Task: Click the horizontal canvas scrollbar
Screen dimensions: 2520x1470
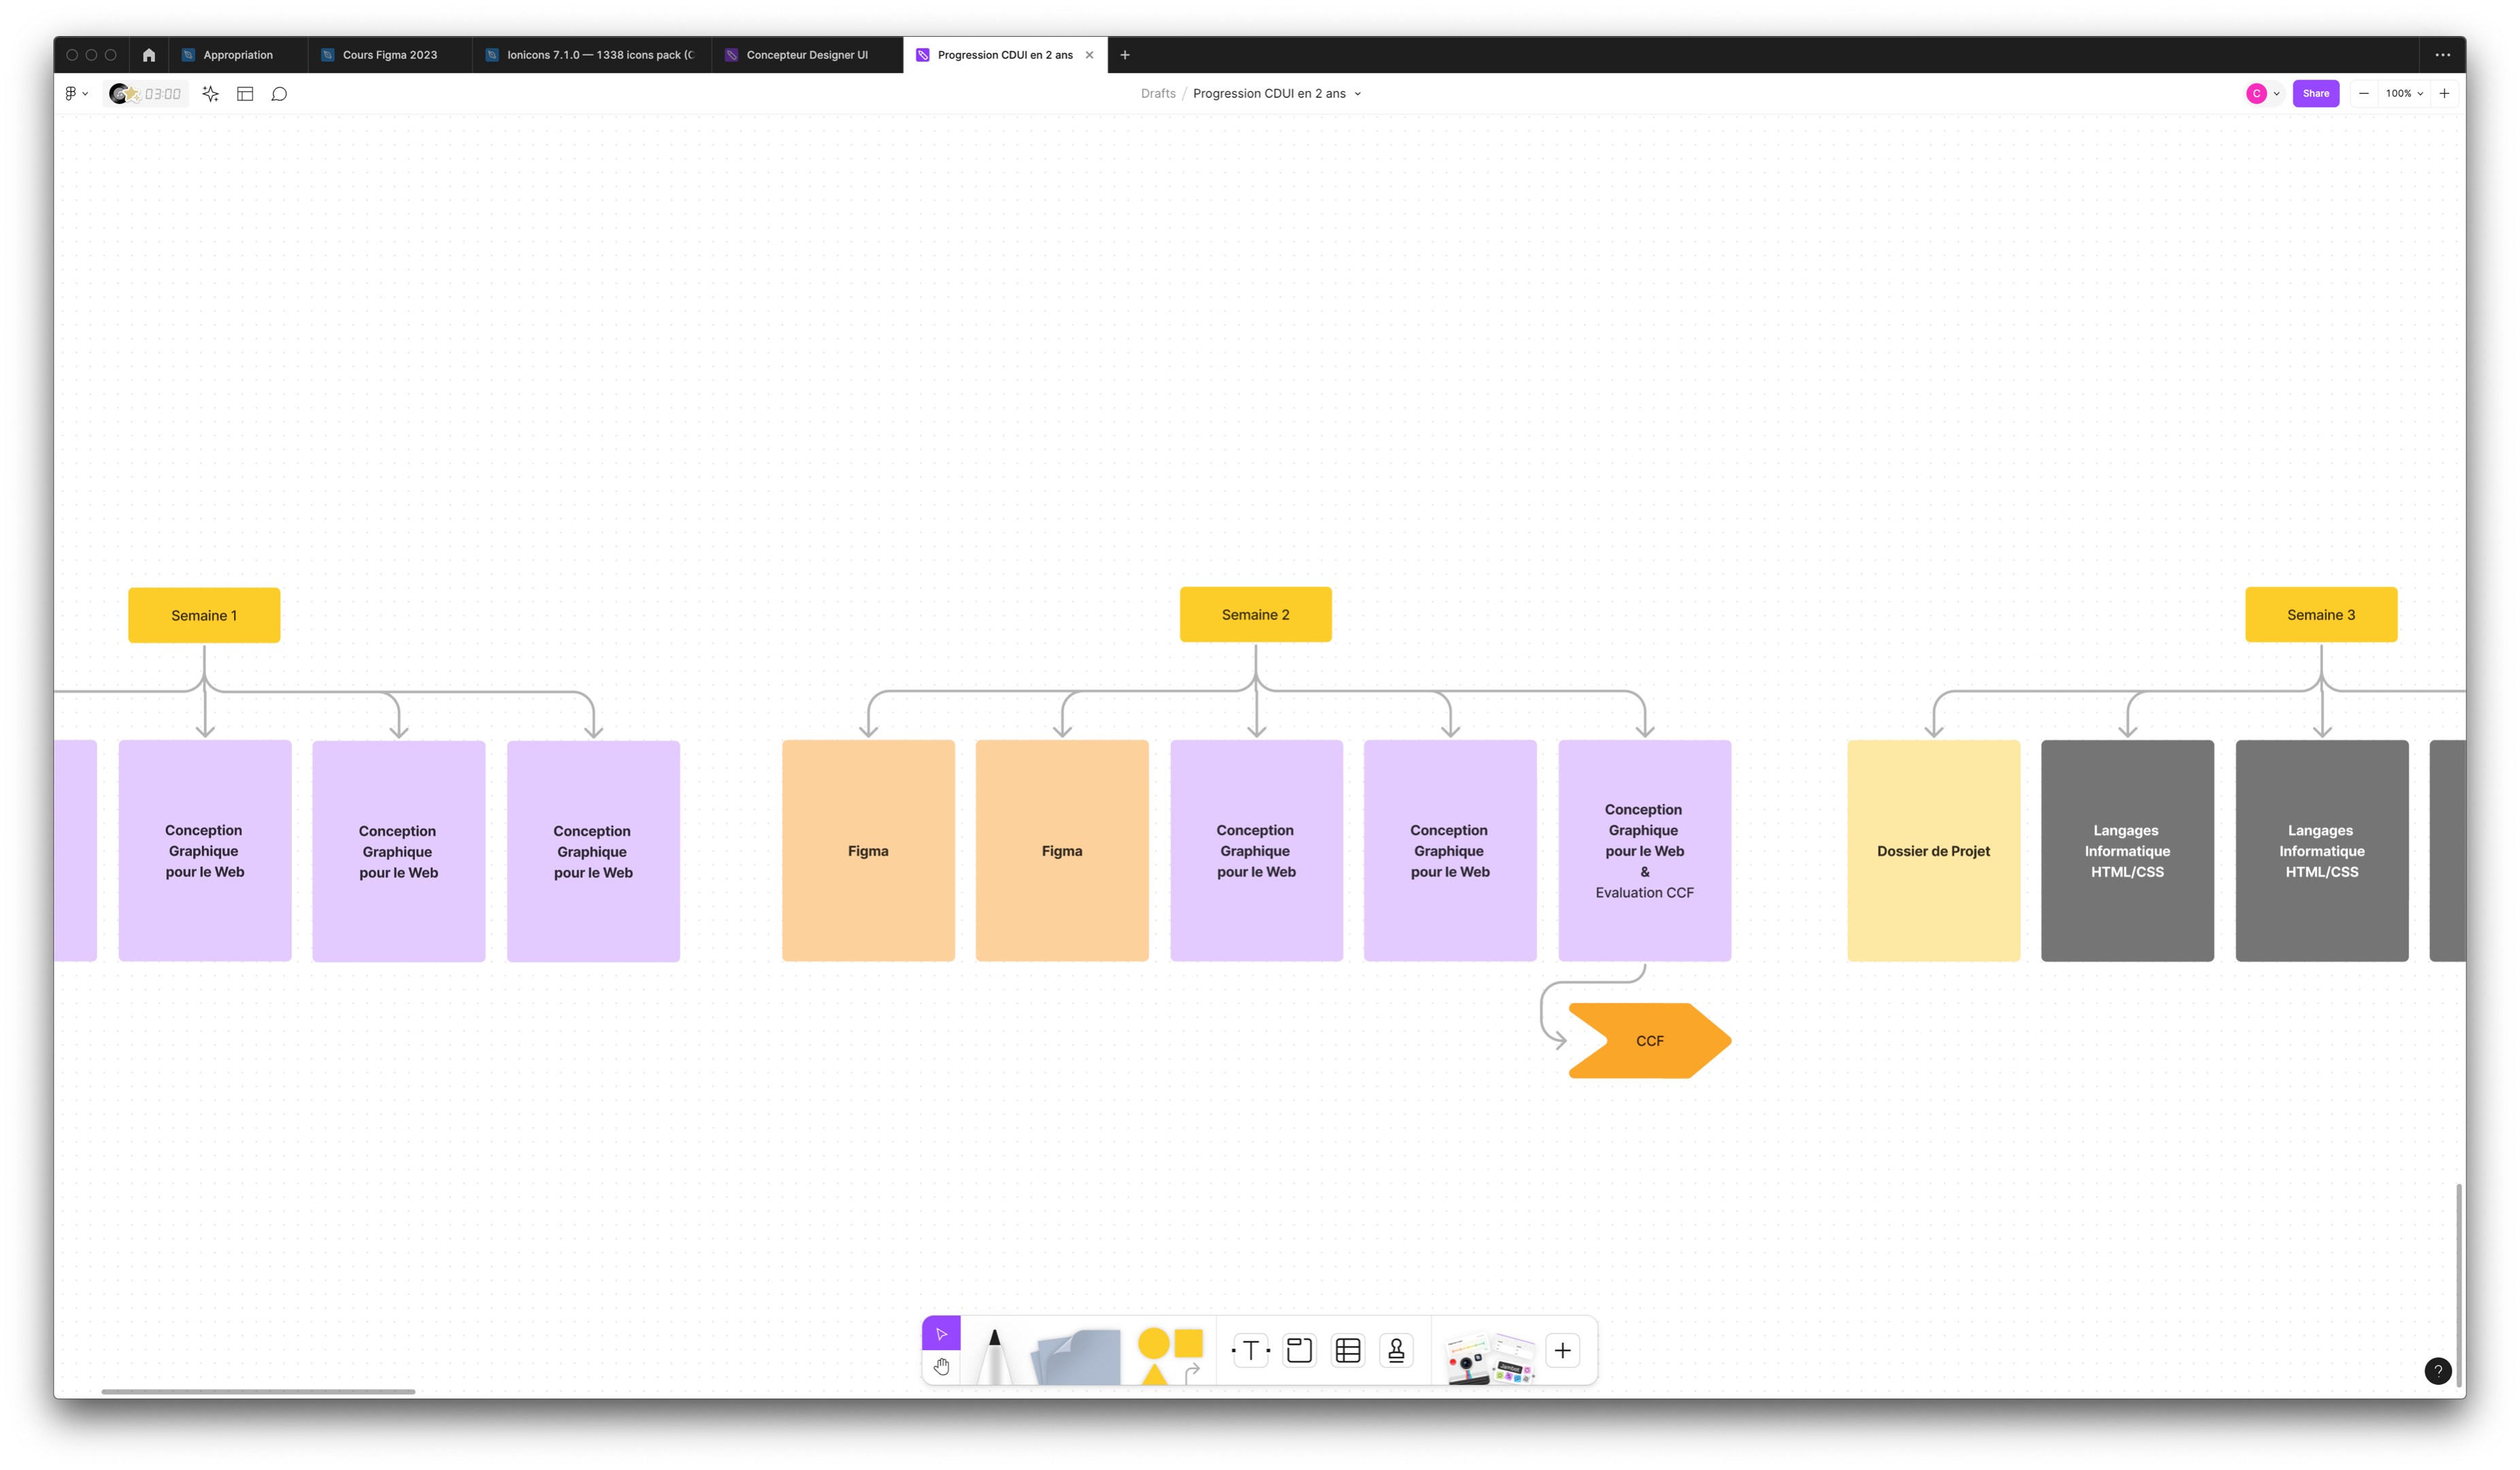Action: click(258, 1391)
